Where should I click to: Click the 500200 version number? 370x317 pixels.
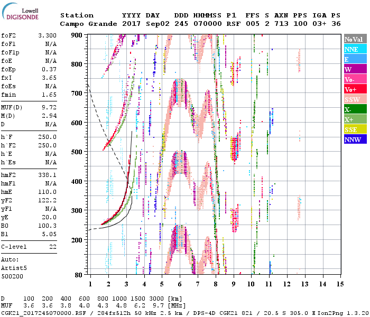tap(12, 276)
